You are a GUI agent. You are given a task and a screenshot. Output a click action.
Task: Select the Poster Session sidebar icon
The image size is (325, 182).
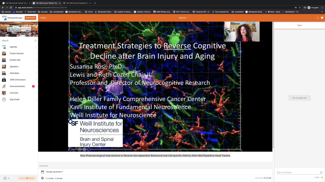pos(4,53)
